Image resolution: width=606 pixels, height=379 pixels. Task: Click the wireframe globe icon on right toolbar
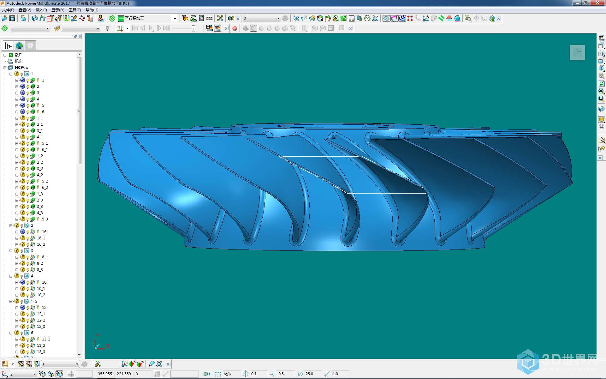601,127
